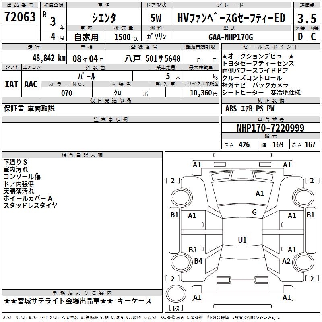
Task: Select the grade text HVファンベースGセーフティーED
Action: (x=231, y=18)
